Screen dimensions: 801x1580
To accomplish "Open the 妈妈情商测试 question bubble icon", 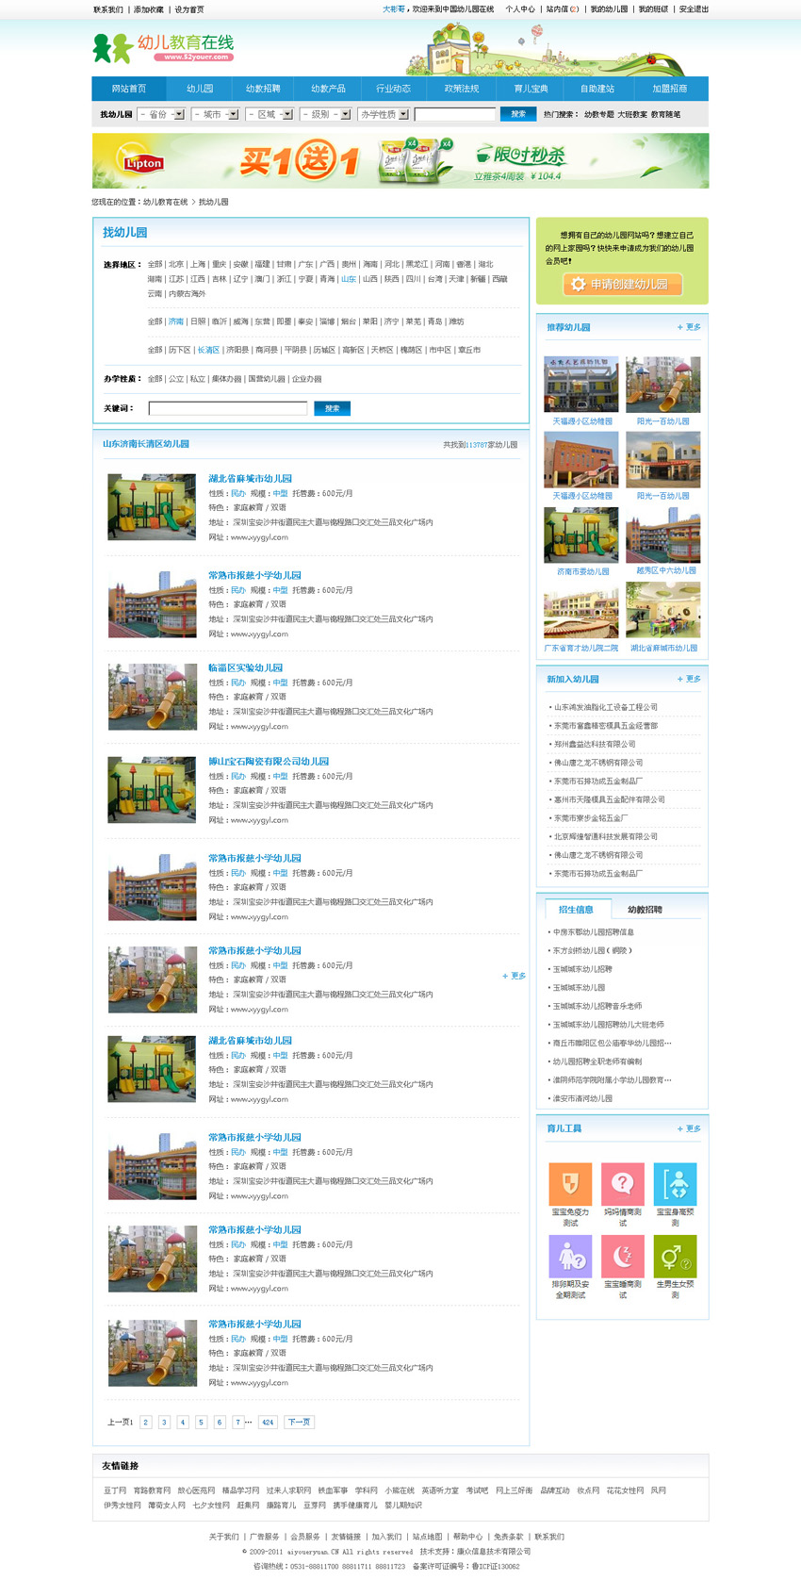I will [x=622, y=1183].
